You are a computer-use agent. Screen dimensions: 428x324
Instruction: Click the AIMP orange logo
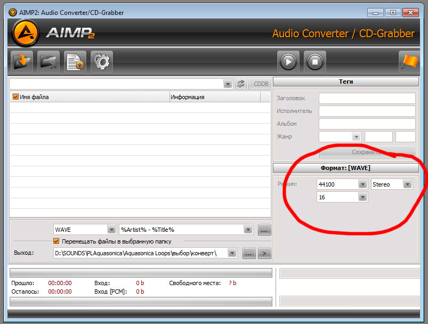pyautogui.click(x=26, y=33)
